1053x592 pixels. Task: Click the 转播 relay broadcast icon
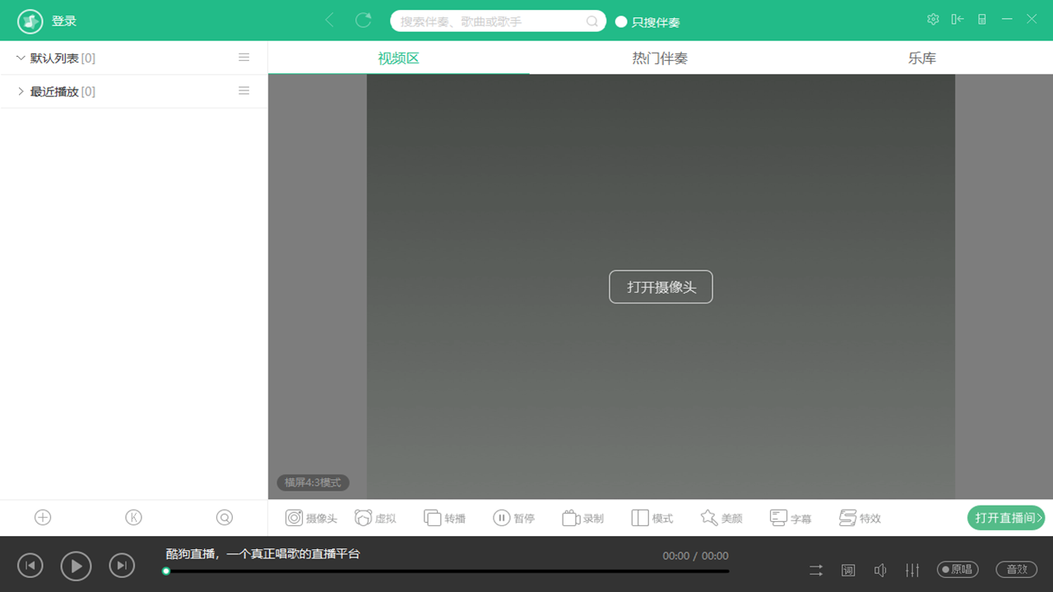431,517
